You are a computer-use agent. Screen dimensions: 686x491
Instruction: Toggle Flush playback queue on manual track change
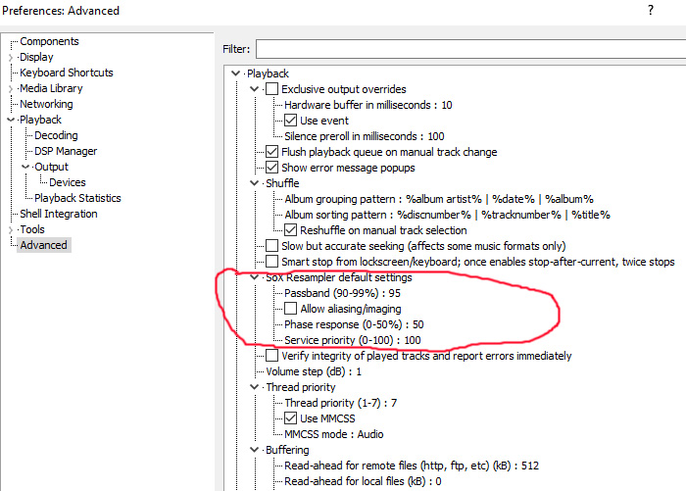click(x=271, y=152)
